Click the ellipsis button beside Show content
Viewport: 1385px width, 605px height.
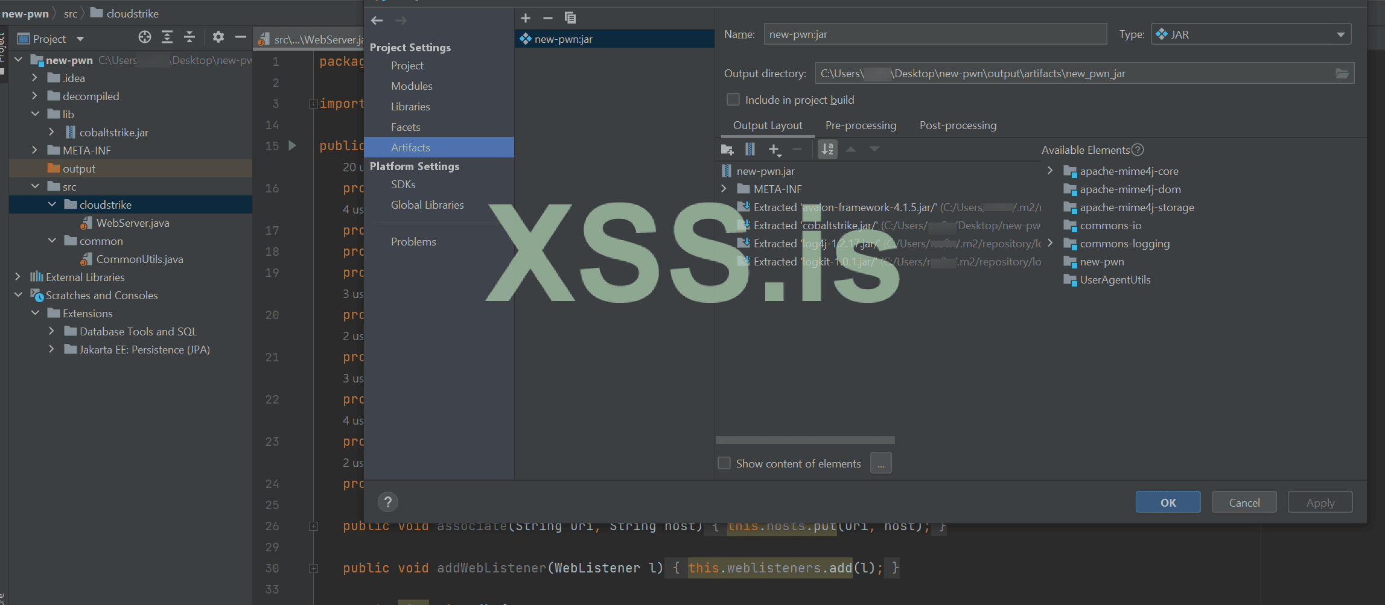[x=881, y=463]
